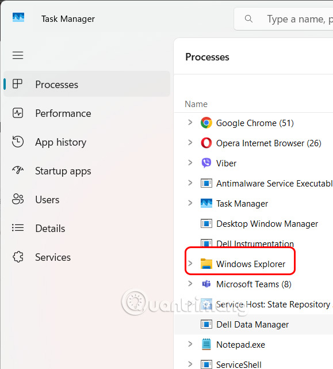Viewport: 333px width, 369px height.
Task: Click the Details list icon
Action: point(18,228)
